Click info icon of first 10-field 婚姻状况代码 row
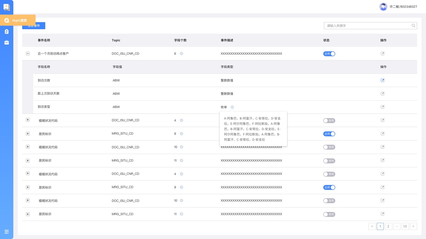 [x=182, y=147]
